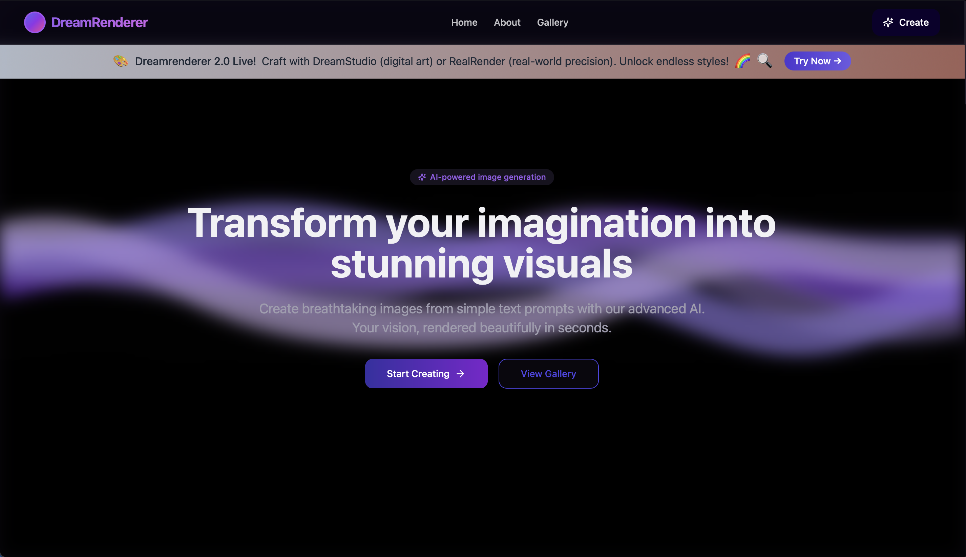Click the AI-powered image generation badge
The width and height of the screenshot is (966, 557).
pos(481,177)
